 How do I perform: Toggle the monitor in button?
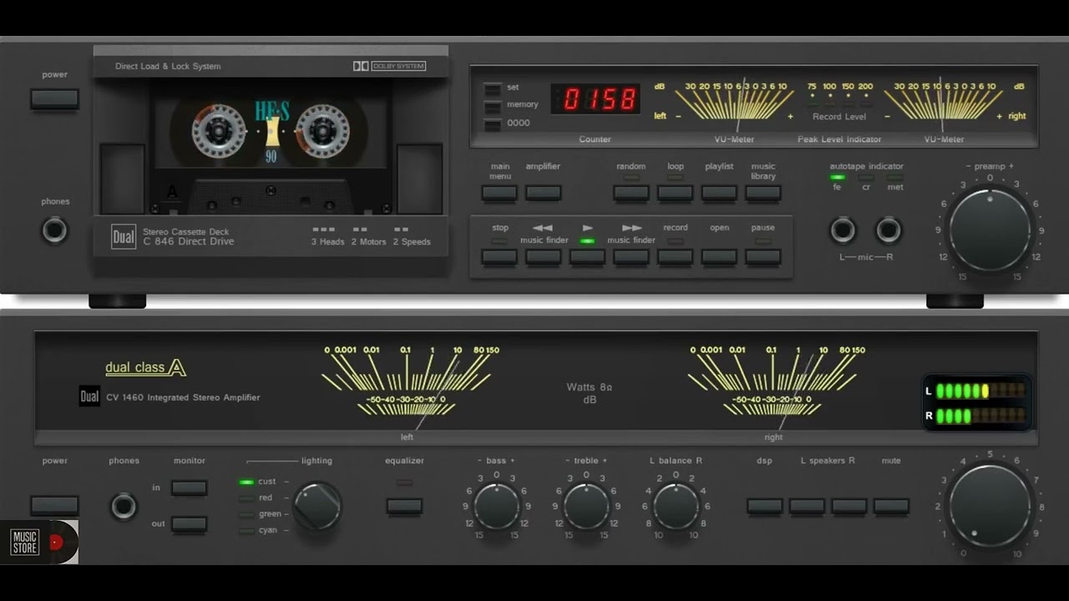pyautogui.click(x=189, y=487)
